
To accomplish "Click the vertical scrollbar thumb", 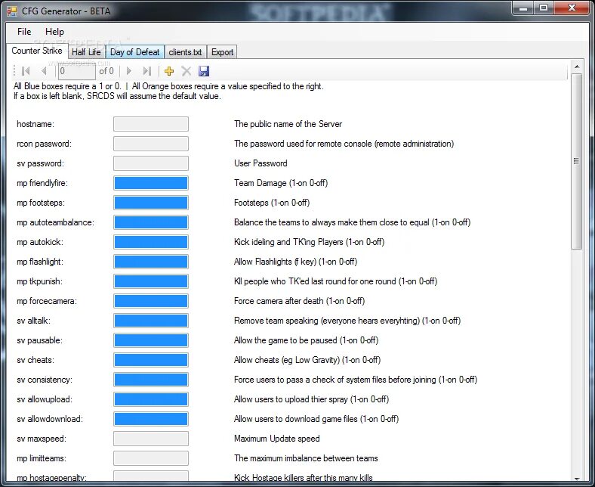I will [x=577, y=161].
